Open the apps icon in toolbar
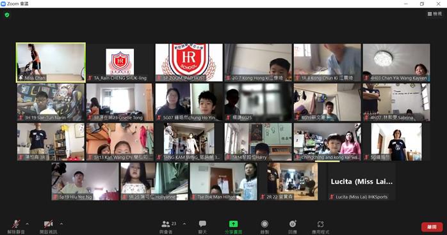Image resolution: width=447 pixels, height=235 pixels. (320, 224)
